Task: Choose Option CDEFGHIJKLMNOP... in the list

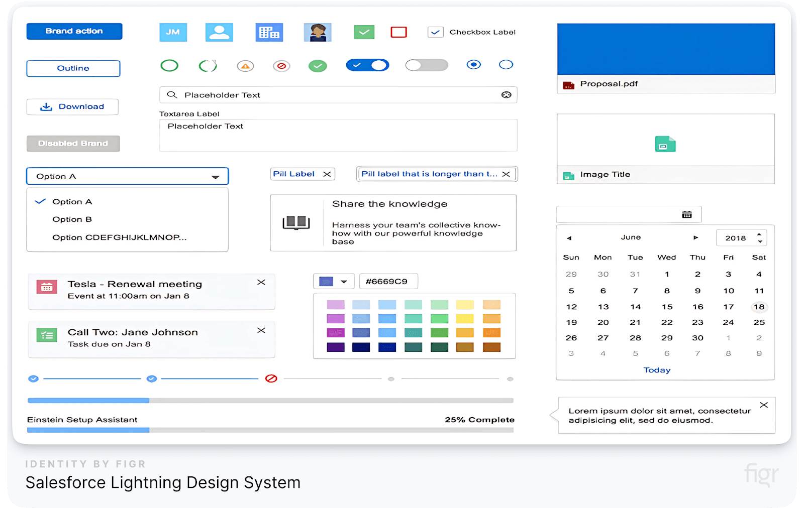Action: click(x=128, y=237)
